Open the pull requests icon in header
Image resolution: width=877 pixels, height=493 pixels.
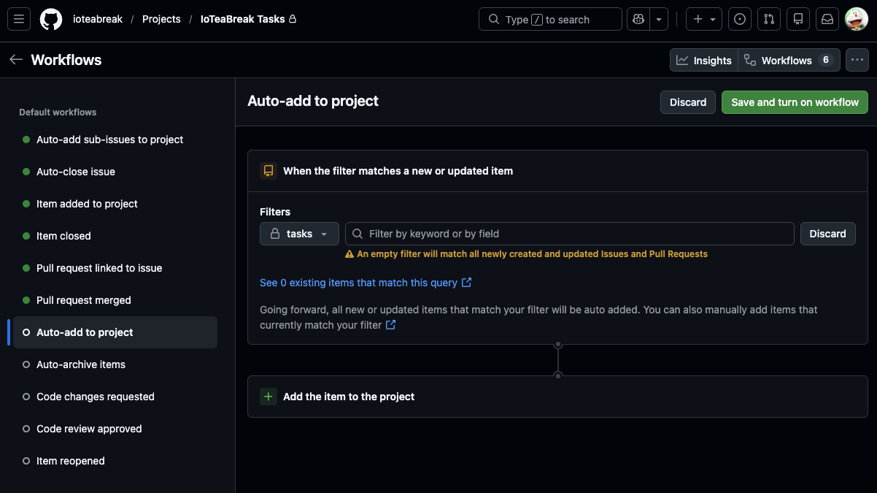(769, 20)
